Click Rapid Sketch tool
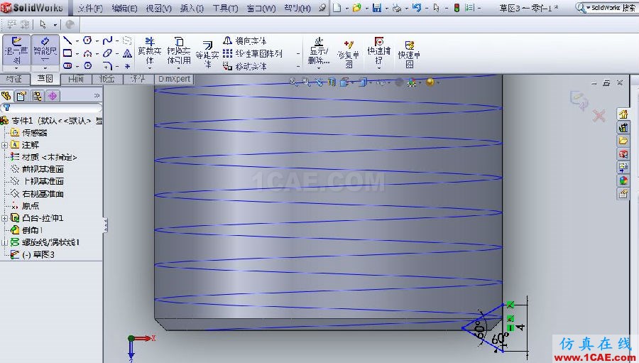The width and height of the screenshot is (639, 363). tap(409, 54)
